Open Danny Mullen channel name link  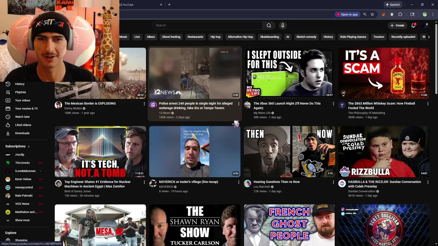[73, 108]
